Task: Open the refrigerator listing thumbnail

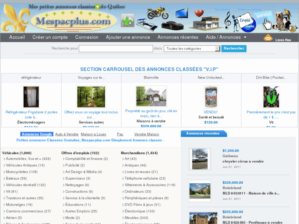Action: point(31,97)
